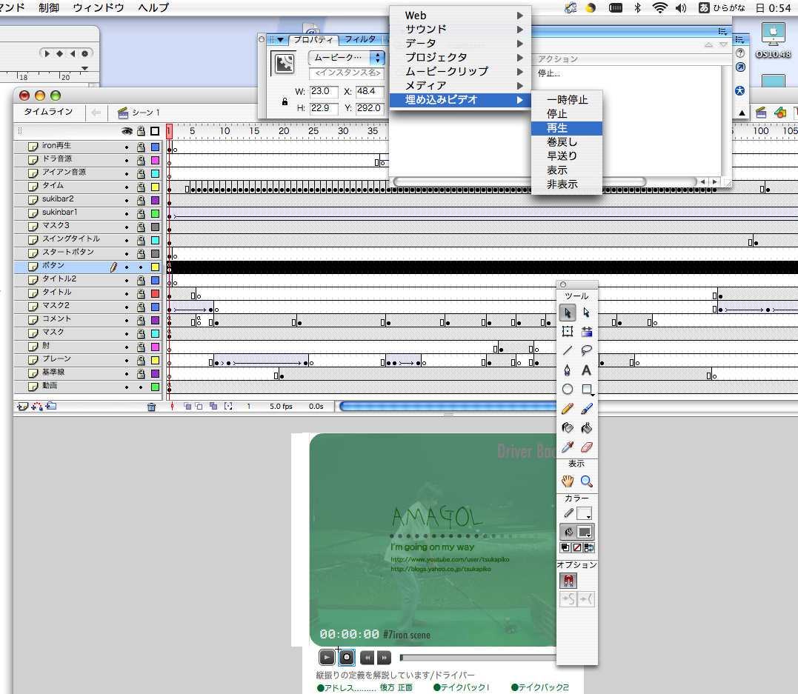
Task: Expand the データ submenu
Action: tap(461, 43)
